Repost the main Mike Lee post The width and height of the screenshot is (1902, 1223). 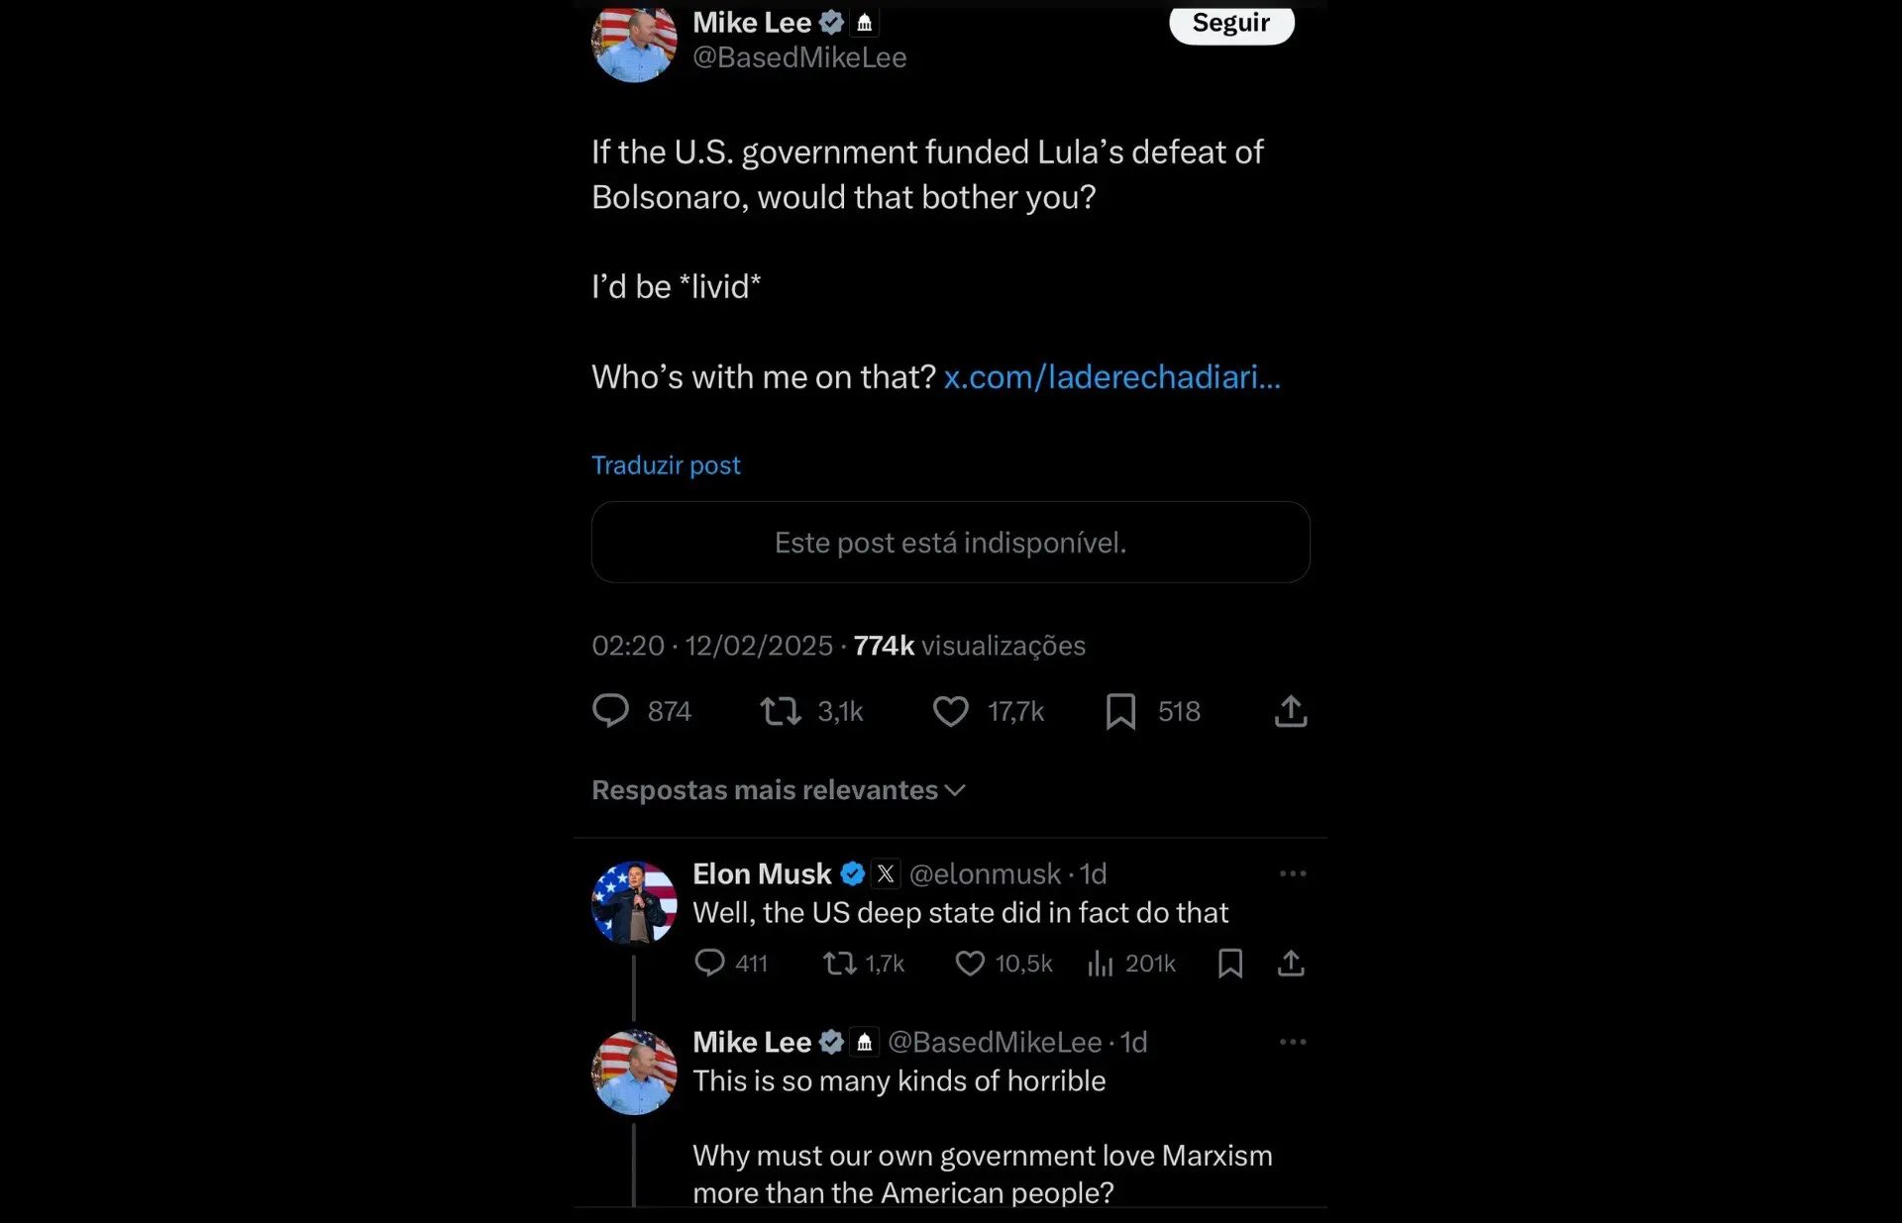(781, 711)
